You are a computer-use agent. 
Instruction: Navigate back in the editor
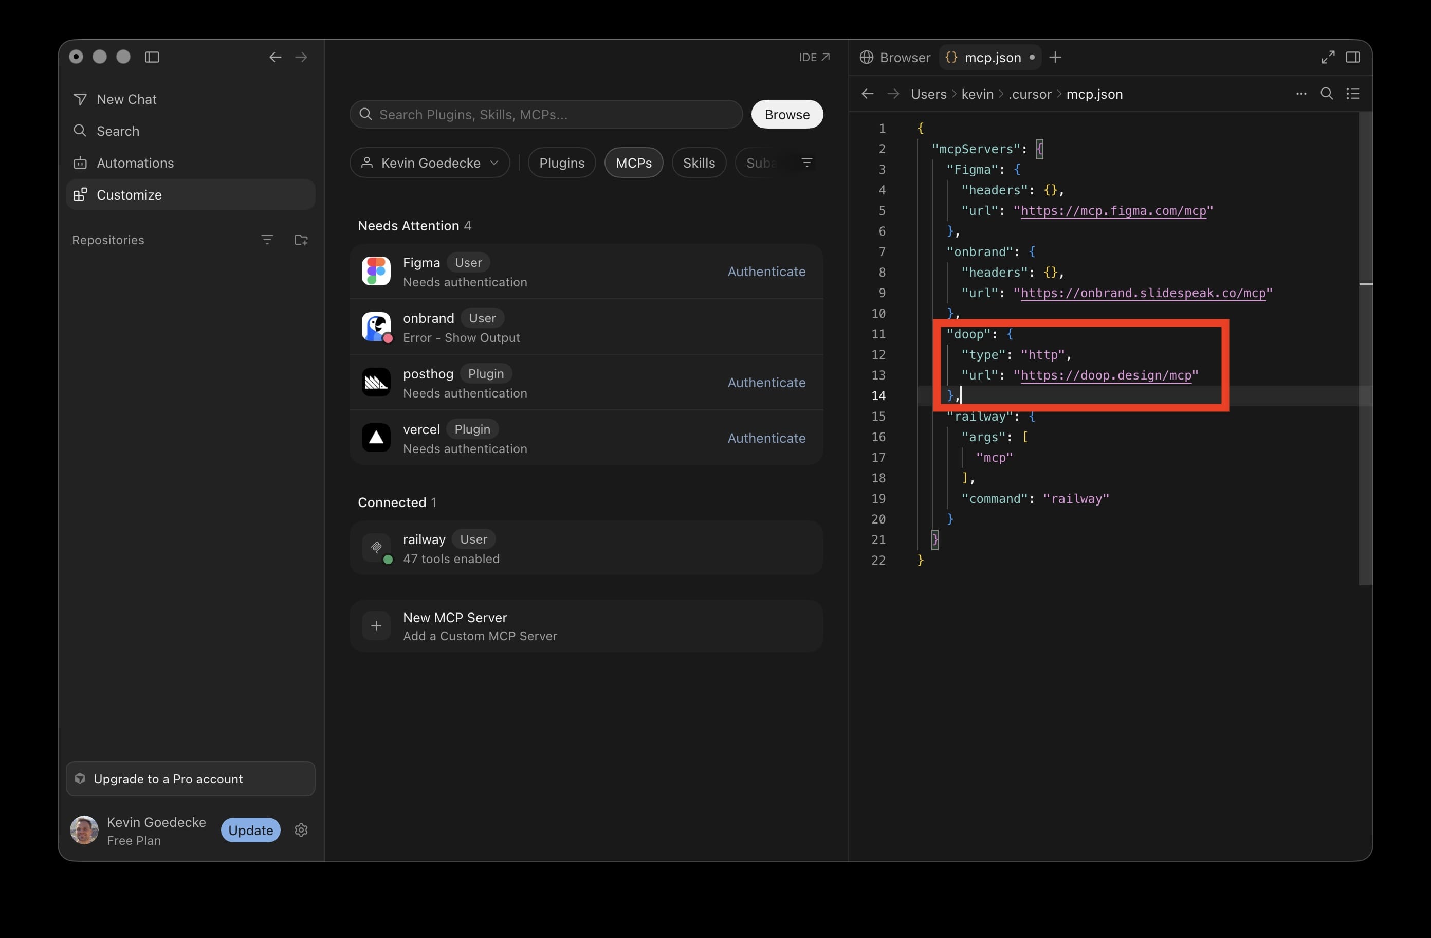click(867, 94)
